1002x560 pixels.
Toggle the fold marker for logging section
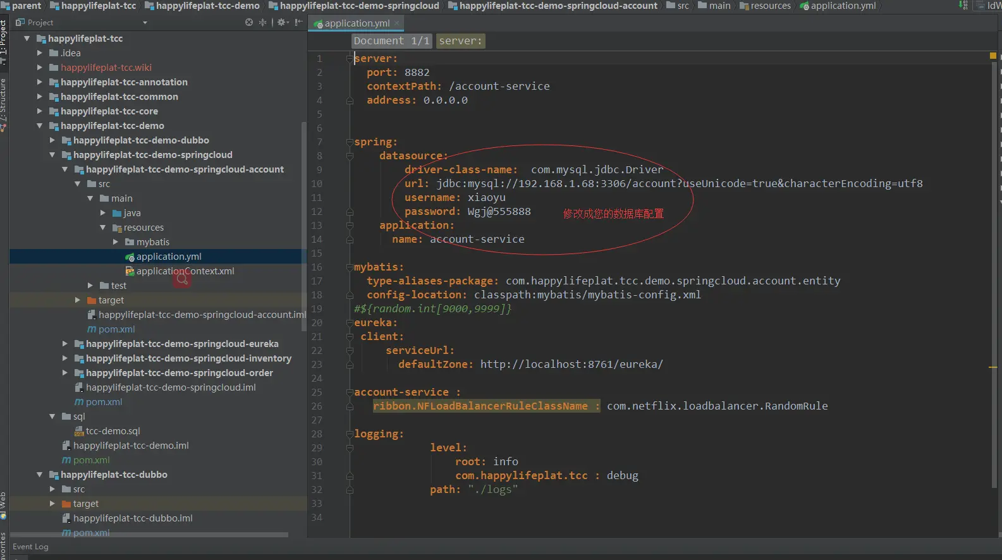point(350,434)
